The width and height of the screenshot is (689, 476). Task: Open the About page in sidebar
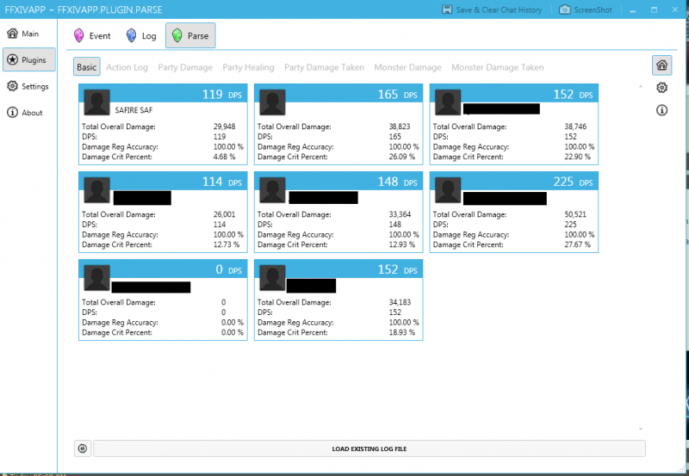coord(25,113)
